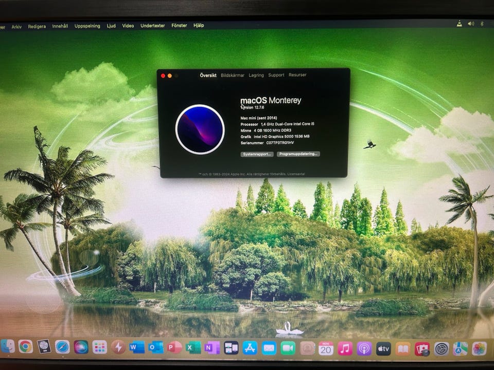Open the Uppspelning menu
The height and width of the screenshot is (370, 494).
coord(87,26)
